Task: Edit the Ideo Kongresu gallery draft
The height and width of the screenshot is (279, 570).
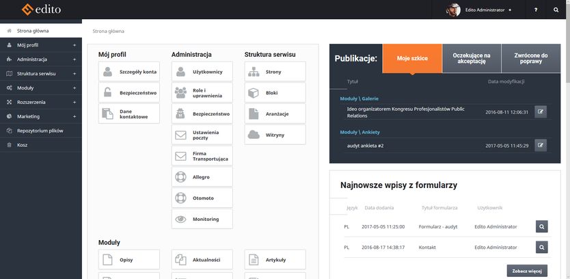Action: (541, 111)
